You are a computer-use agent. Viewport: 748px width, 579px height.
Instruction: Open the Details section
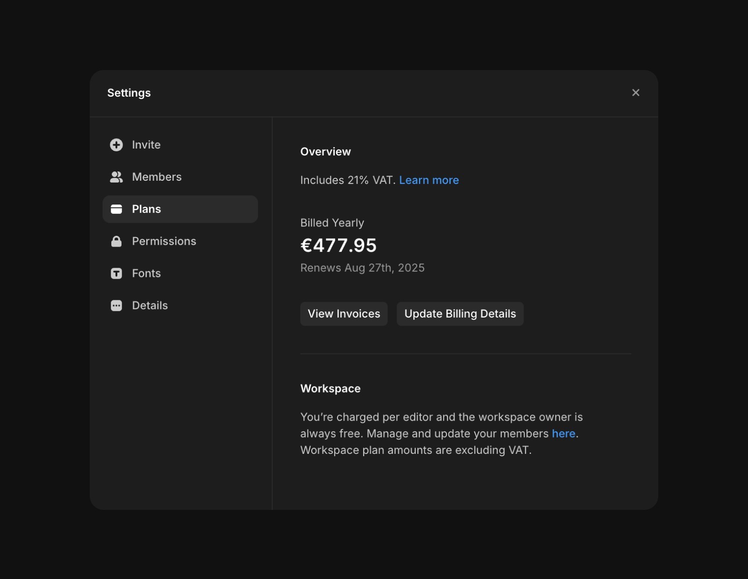tap(180, 306)
